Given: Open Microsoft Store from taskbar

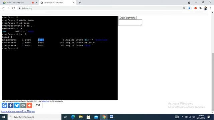Looking at the screenshot, I should (x=88, y=117).
